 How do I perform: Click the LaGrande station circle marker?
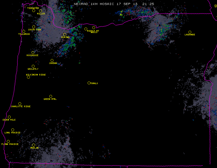(190, 32)
